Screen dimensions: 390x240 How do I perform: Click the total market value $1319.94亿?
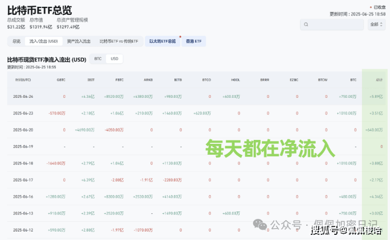[41, 27]
